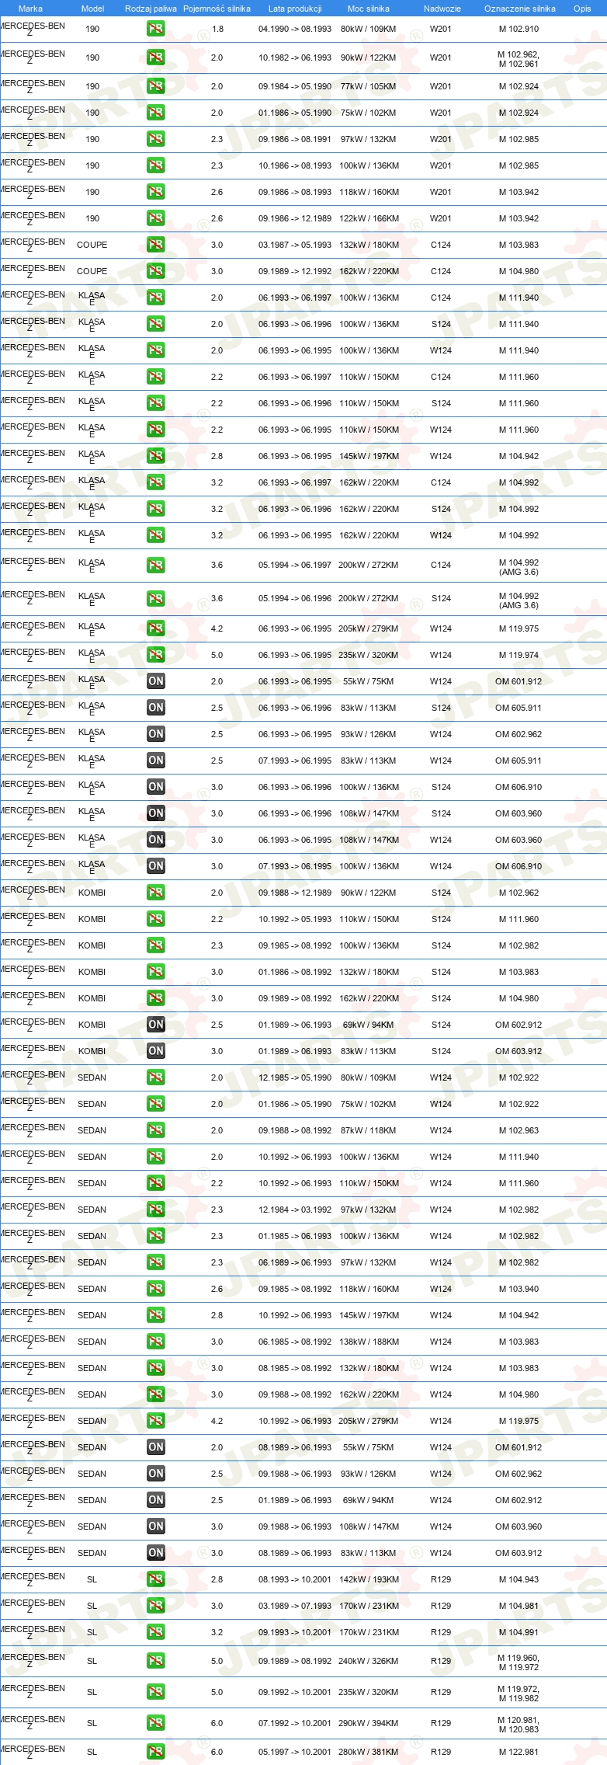The image size is (607, 1765).
Task: Select the power cell 235kW / 320KM in KLASA E row
Action: (x=368, y=655)
